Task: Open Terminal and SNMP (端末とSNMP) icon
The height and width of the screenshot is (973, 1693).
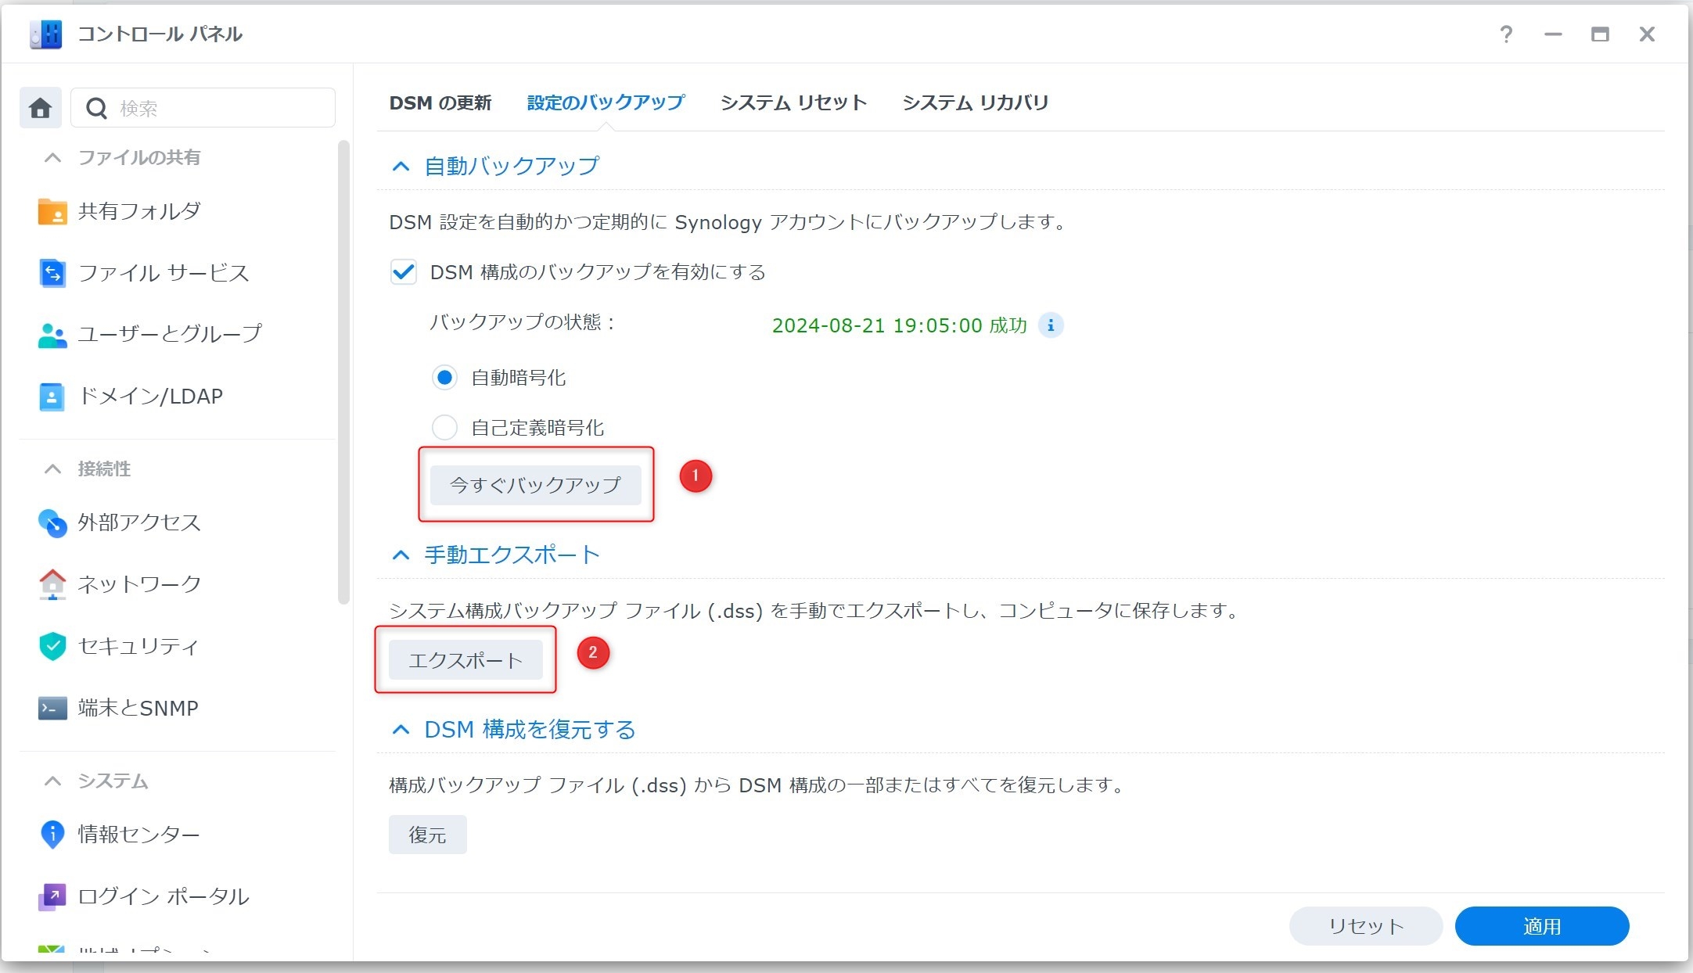Action: [52, 708]
